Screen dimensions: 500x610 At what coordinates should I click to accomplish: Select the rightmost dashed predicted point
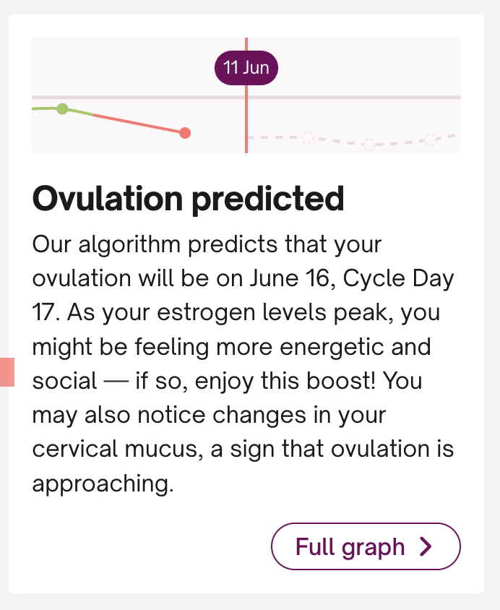pyautogui.click(x=431, y=138)
